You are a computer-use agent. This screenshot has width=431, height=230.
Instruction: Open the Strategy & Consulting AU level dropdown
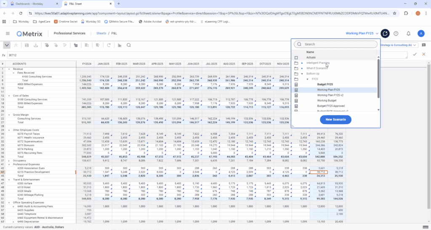click(x=399, y=45)
